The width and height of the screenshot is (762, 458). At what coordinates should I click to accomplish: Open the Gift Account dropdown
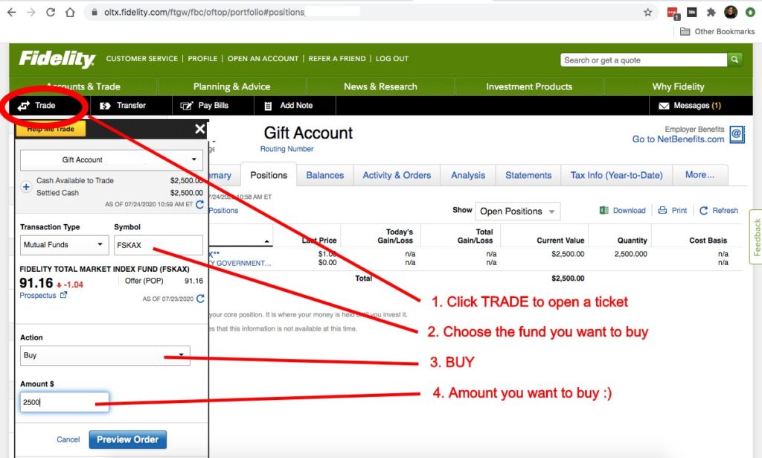tap(112, 160)
